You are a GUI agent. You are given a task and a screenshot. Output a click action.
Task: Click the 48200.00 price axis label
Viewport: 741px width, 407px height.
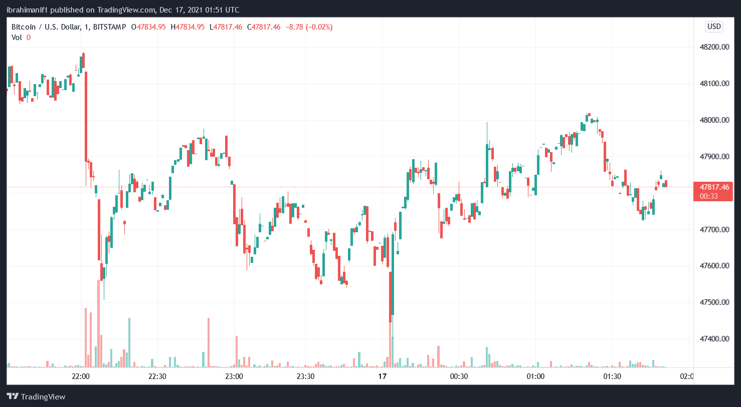click(x=714, y=47)
